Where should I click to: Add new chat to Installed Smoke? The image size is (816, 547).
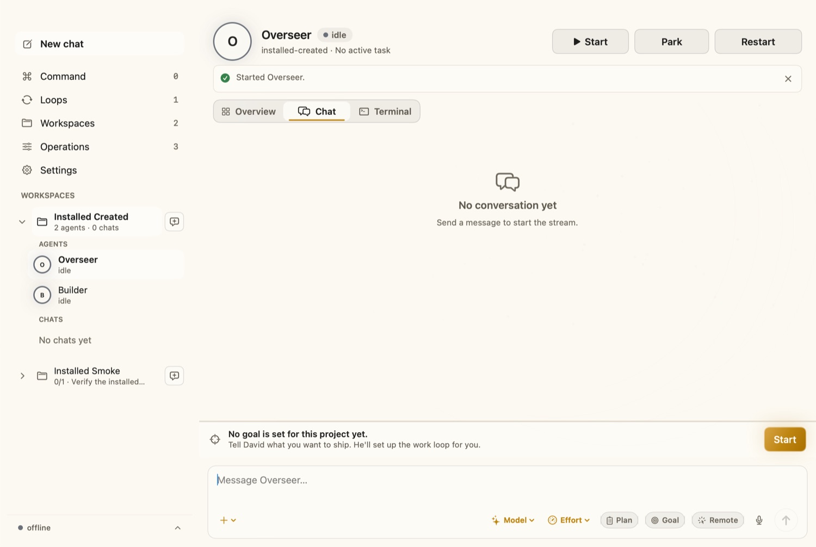point(174,376)
